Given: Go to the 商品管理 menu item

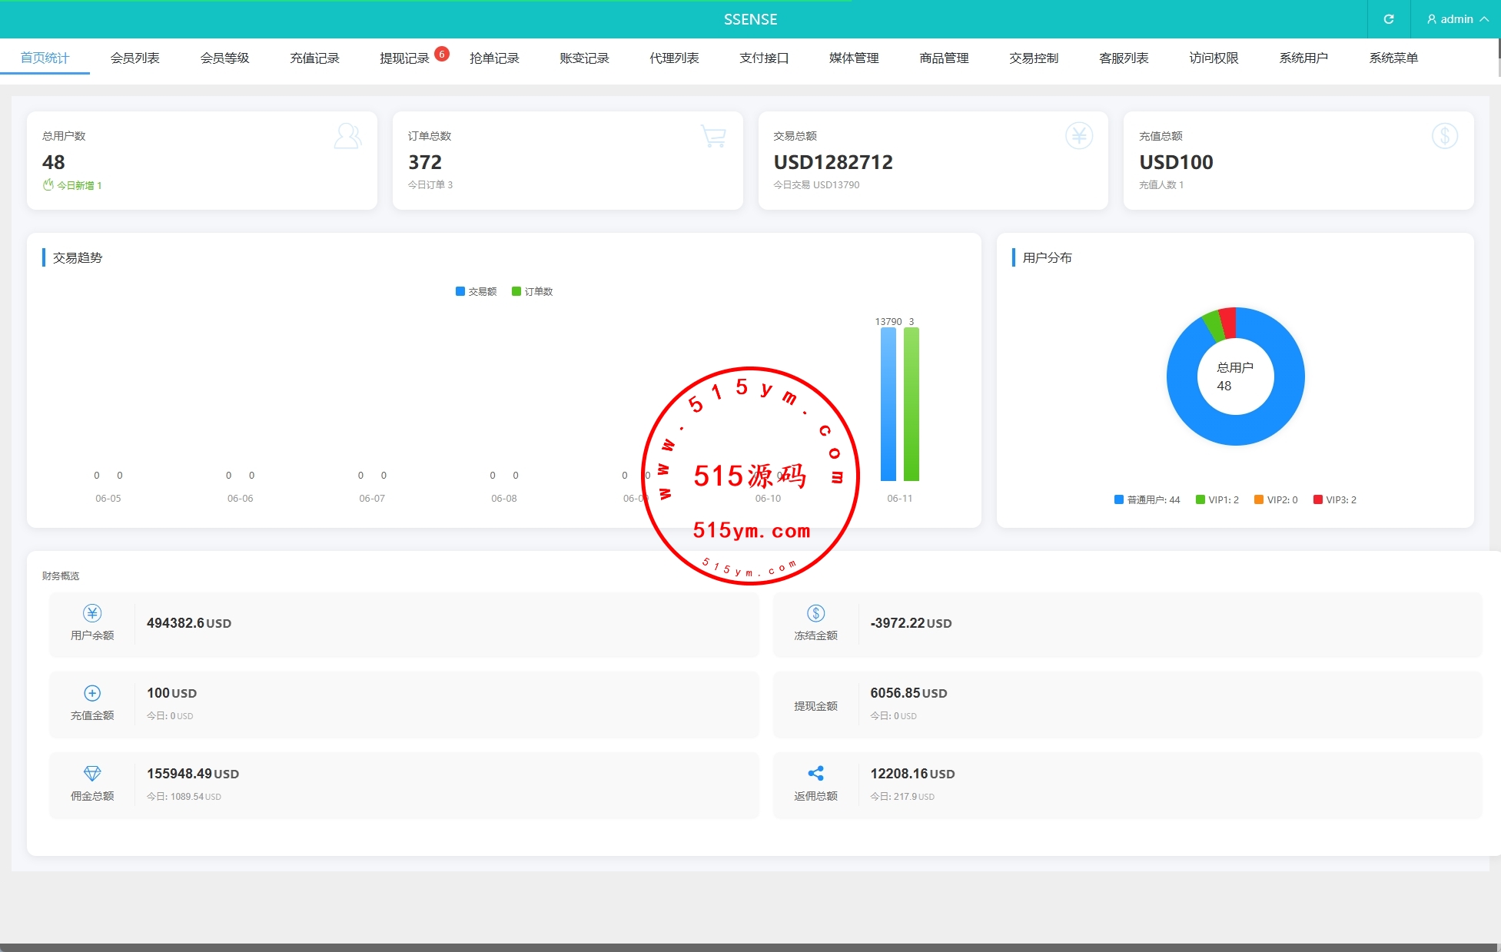Looking at the screenshot, I should click(944, 58).
